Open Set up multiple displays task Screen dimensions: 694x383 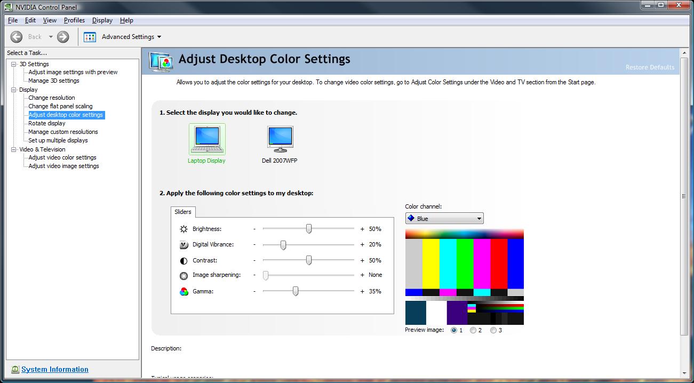coord(58,140)
